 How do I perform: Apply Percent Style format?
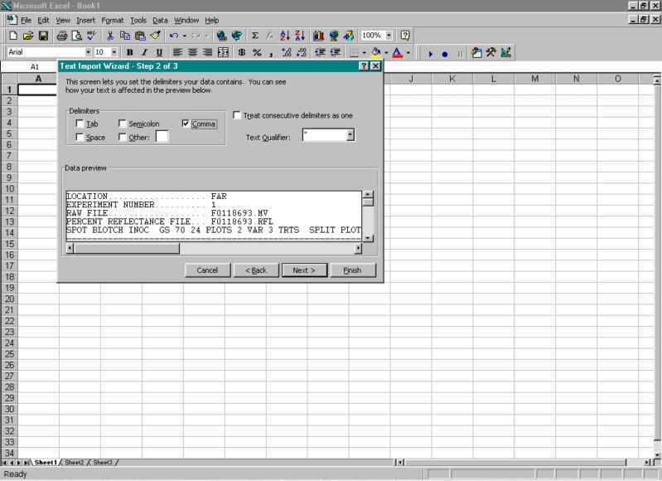pyautogui.click(x=257, y=52)
